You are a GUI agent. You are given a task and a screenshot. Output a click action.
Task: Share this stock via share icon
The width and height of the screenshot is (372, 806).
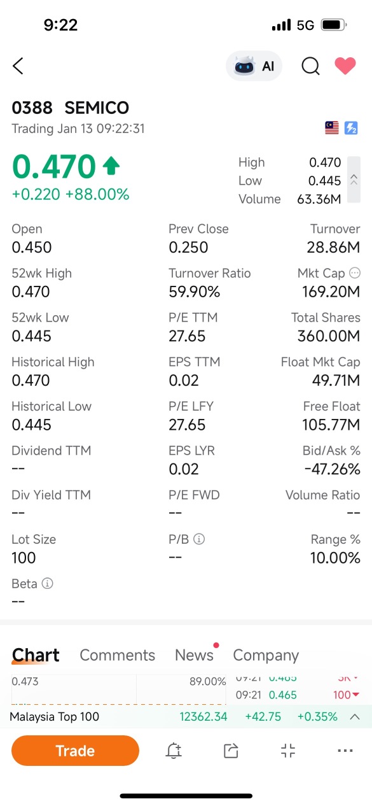(231, 751)
